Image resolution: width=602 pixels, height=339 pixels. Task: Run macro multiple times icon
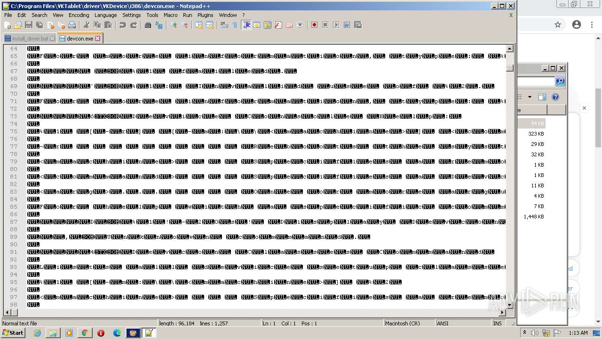(x=347, y=25)
